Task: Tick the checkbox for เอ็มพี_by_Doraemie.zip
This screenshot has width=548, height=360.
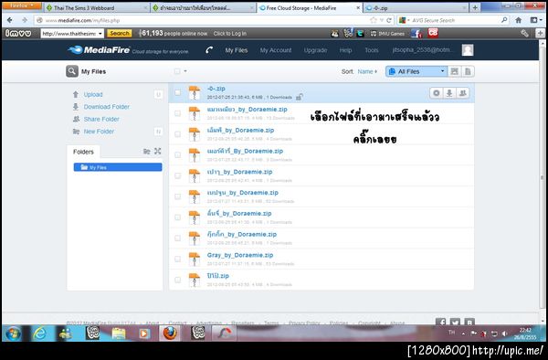Action: point(177,134)
